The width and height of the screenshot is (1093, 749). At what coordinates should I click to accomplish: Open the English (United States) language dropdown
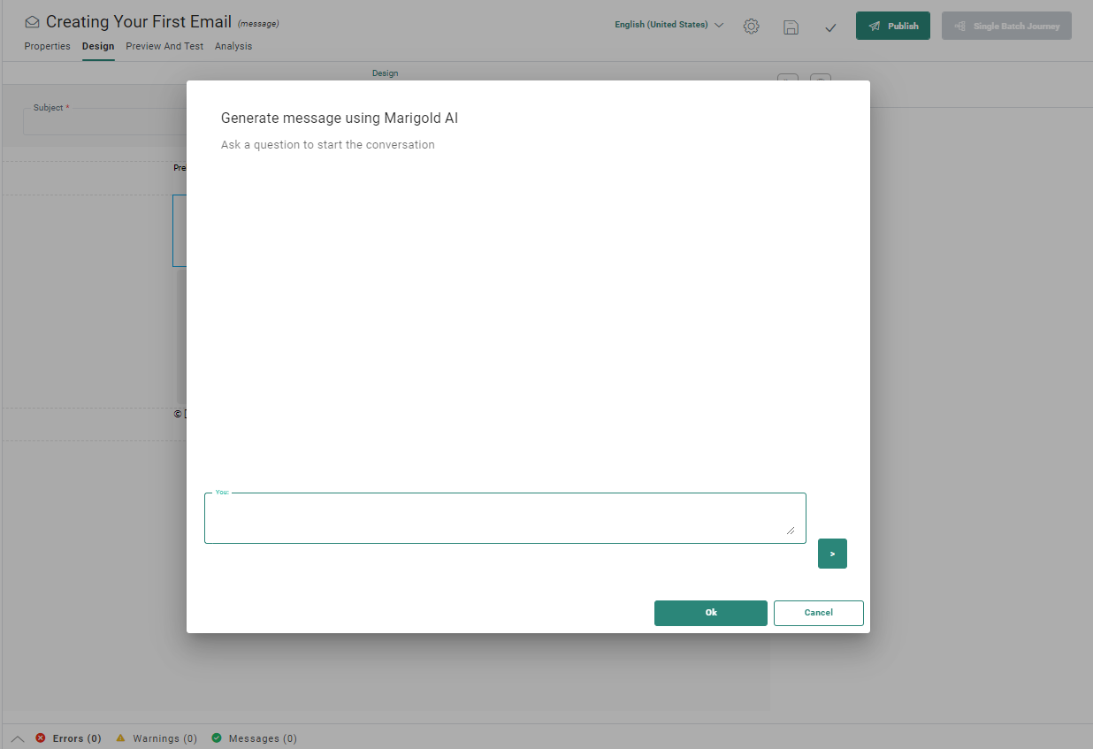tap(669, 25)
